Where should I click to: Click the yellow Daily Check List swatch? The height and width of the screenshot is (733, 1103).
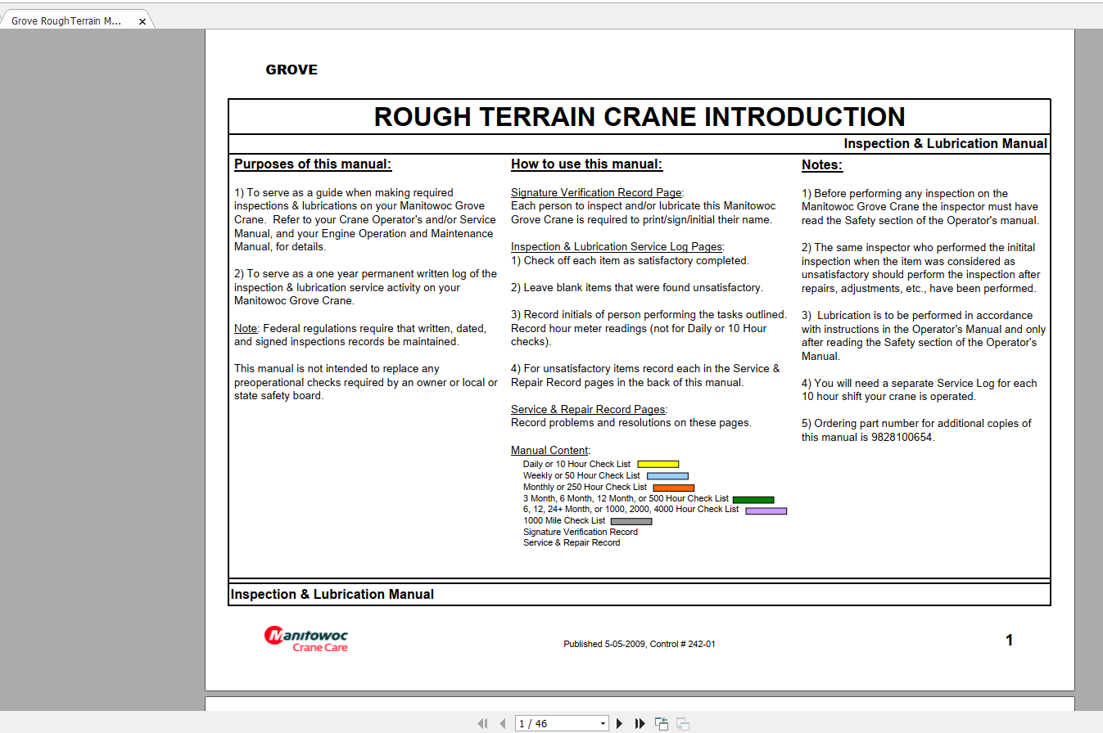tap(658, 464)
